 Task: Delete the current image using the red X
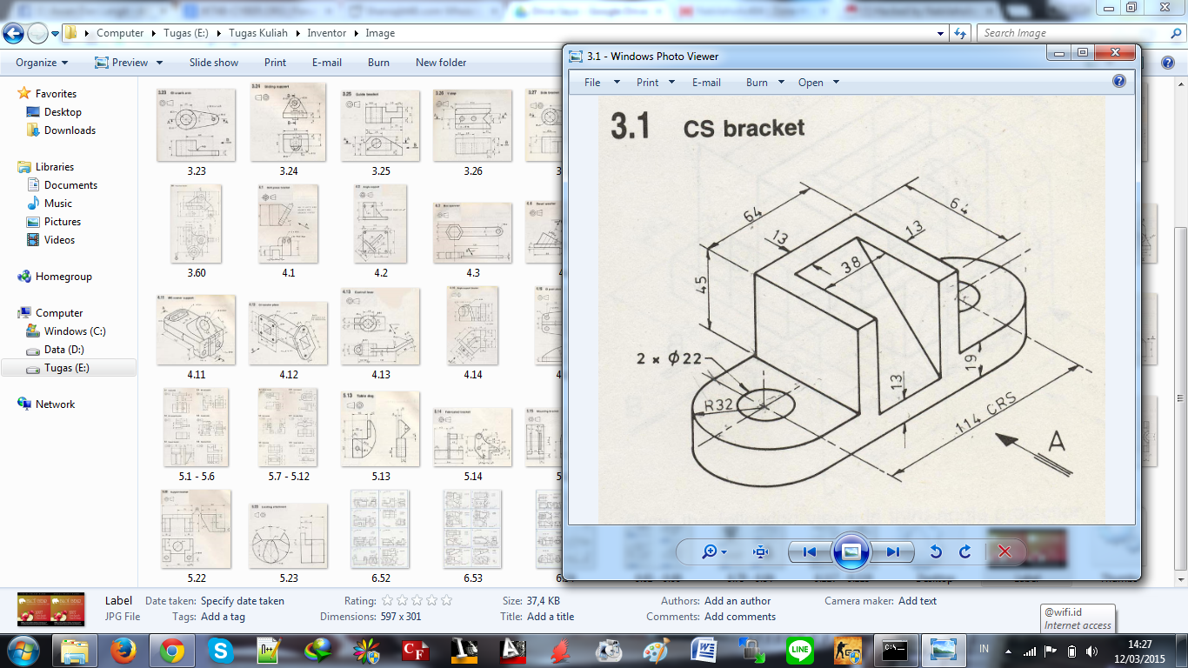pyautogui.click(x=1005, y=551)
